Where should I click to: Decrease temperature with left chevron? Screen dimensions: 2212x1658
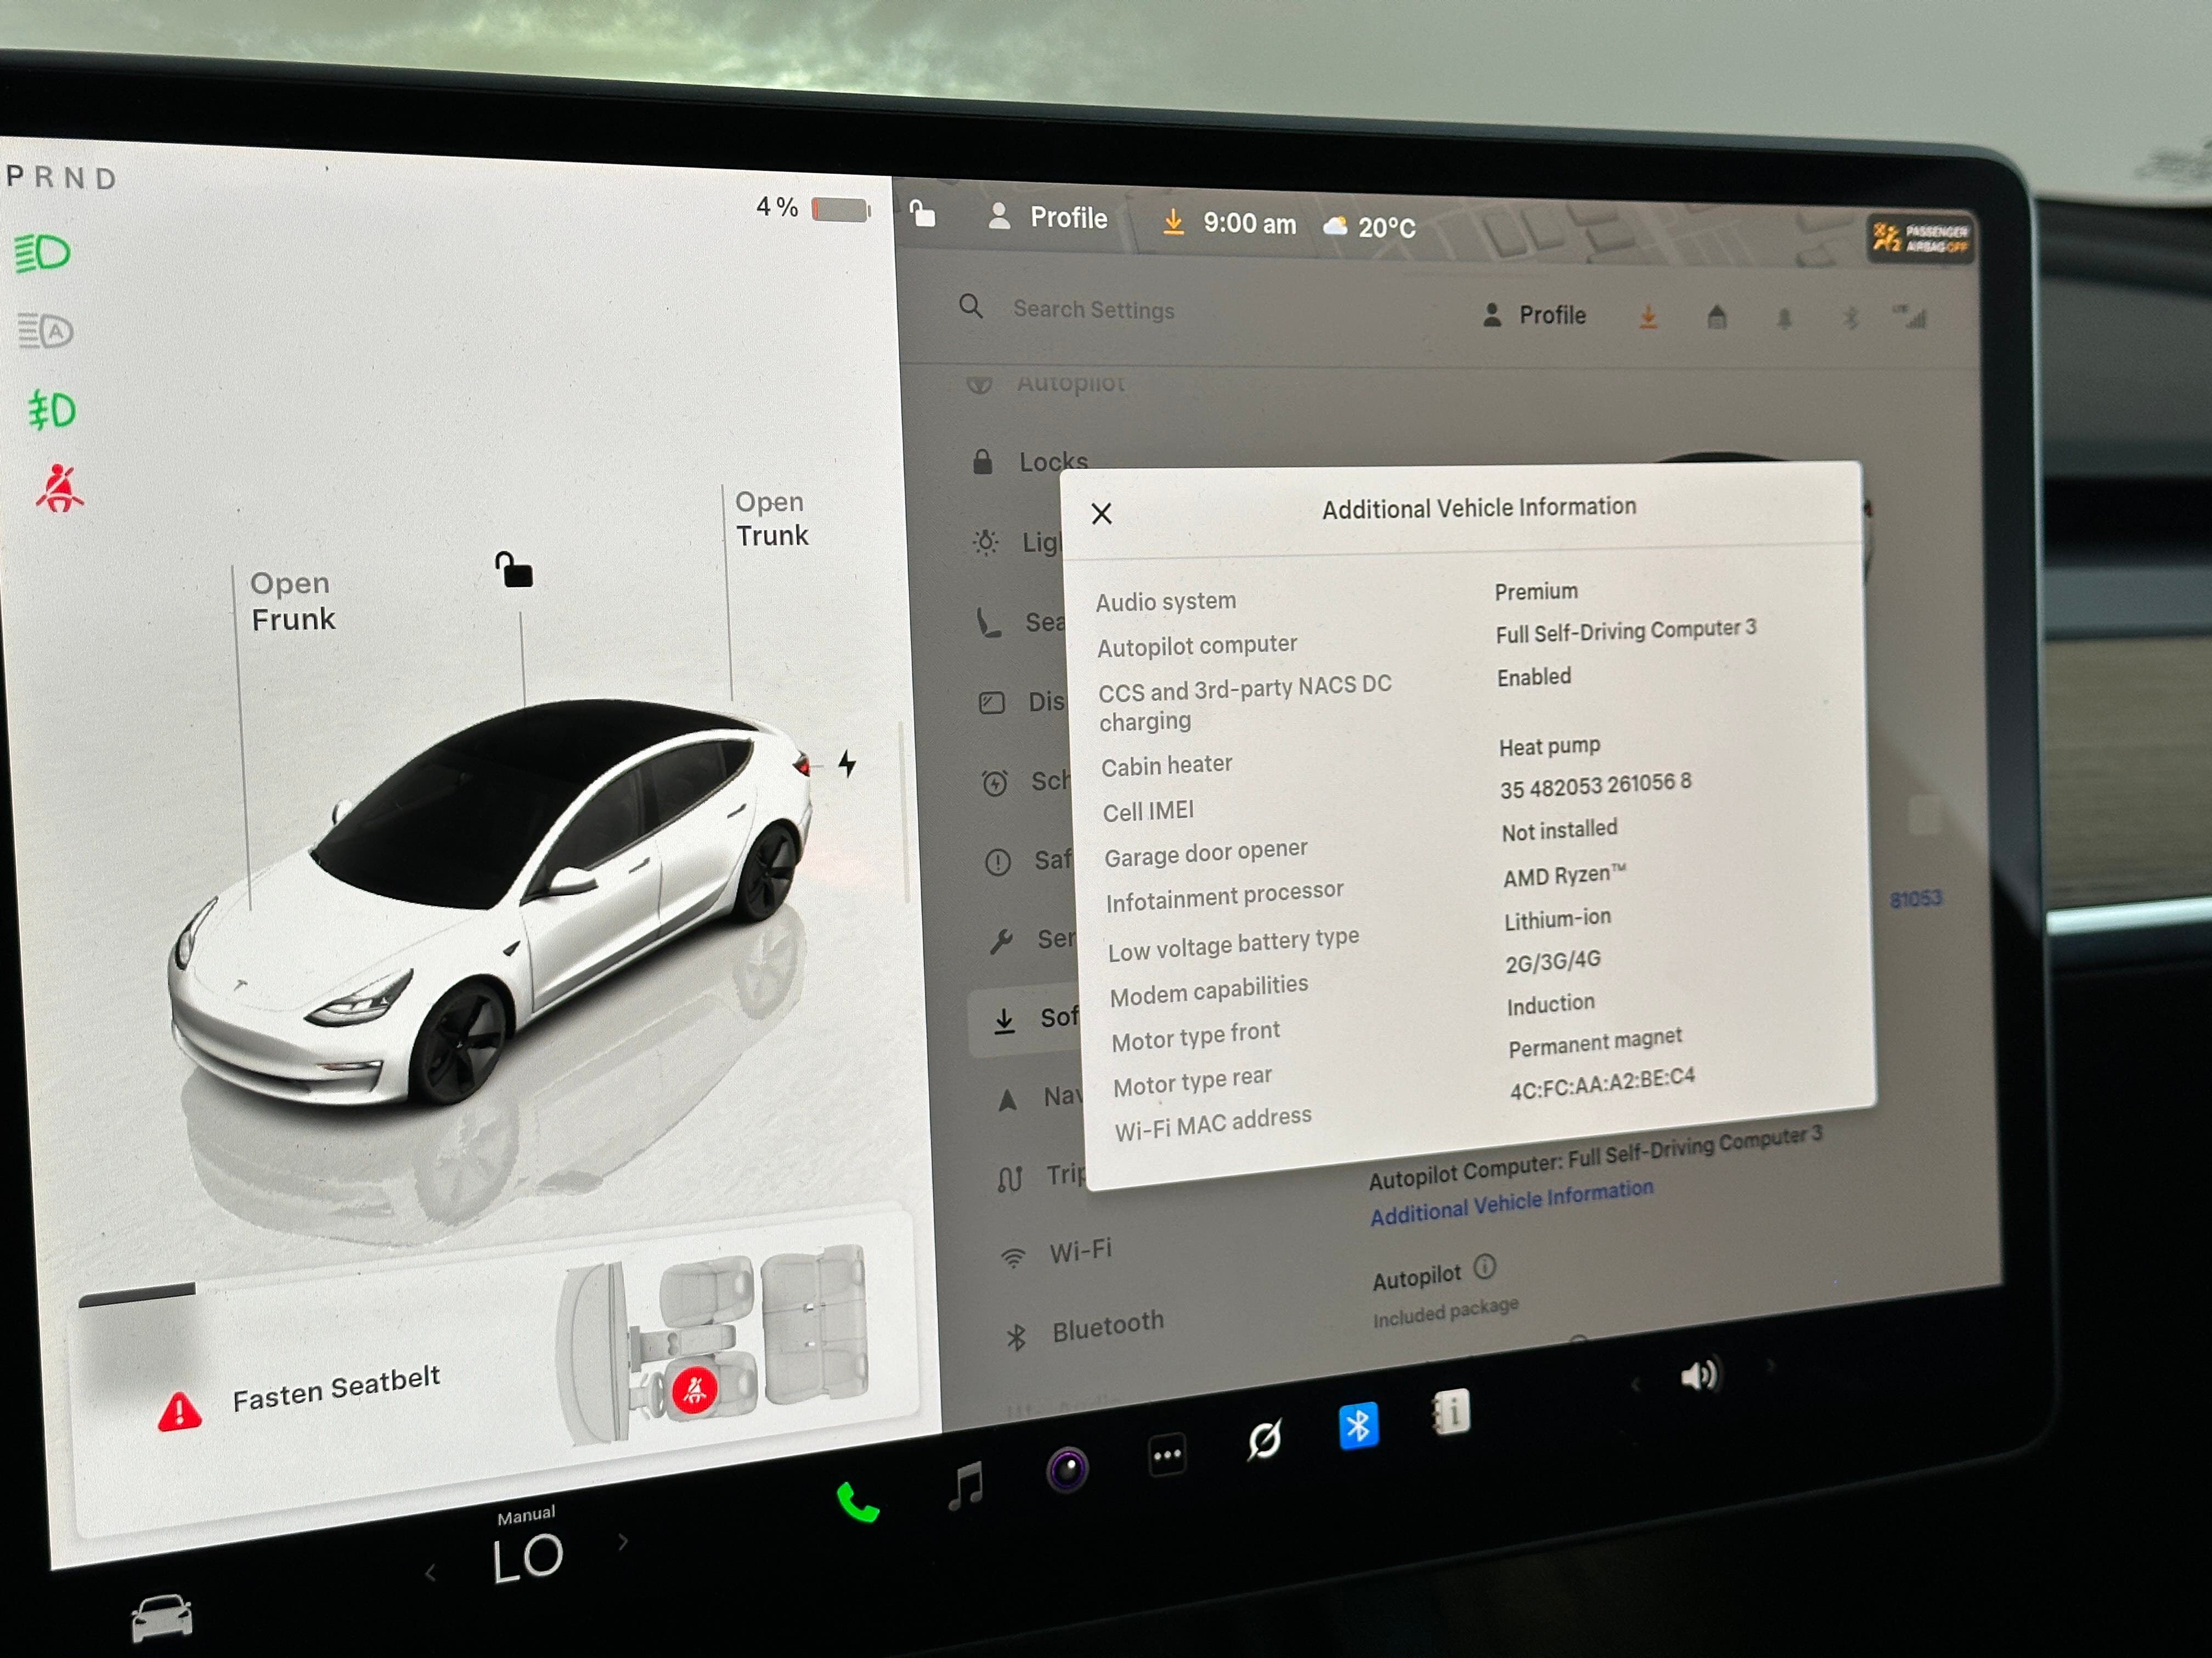click(x=430, y=1573)
